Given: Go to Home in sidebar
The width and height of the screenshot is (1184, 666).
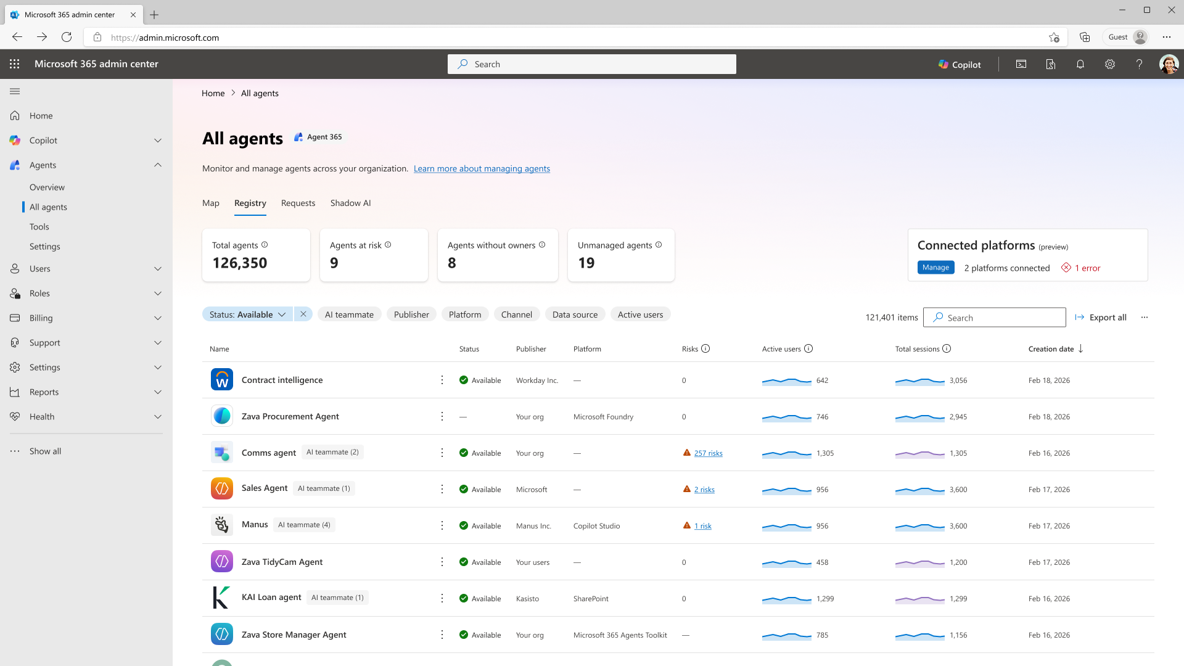Looking at the screenshot, I should 41,116.
